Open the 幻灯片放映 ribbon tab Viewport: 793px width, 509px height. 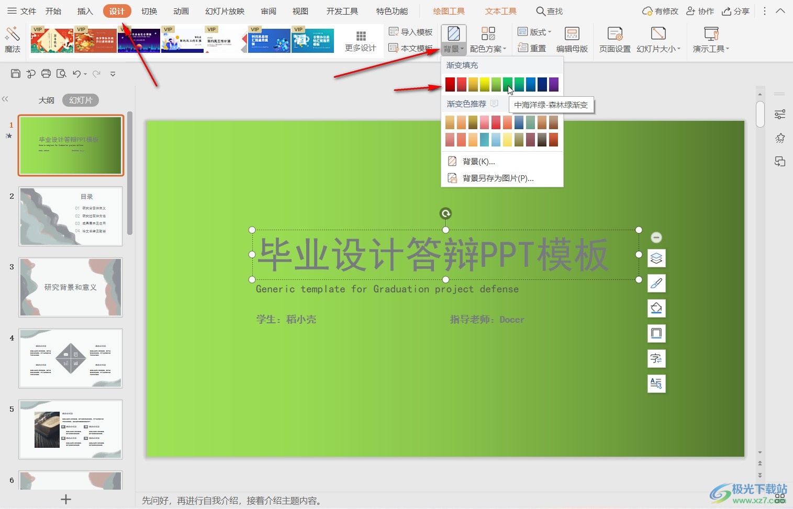click(x=225, y=11)
